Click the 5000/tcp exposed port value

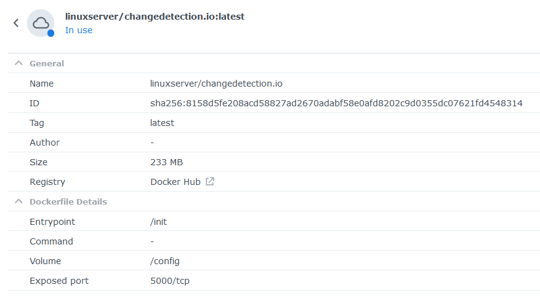[170, 281]
